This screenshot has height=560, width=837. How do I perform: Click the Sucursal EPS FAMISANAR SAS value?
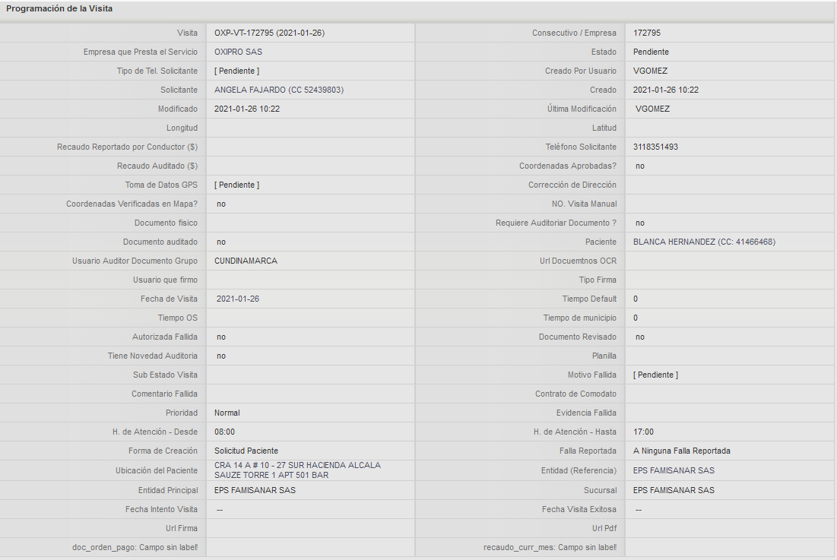coord(674,490)
